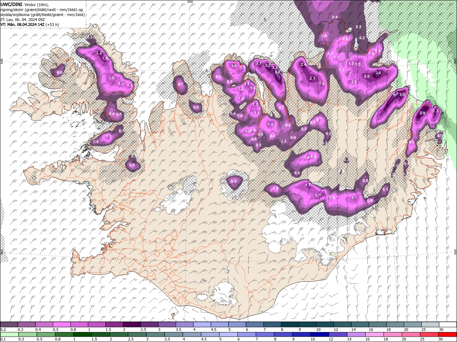This screenshot has width=457, height=342.
Task: Click the 'VT: Mán. 08.04.2024 14Z (+53 h)' line
Action: (30, 25)
